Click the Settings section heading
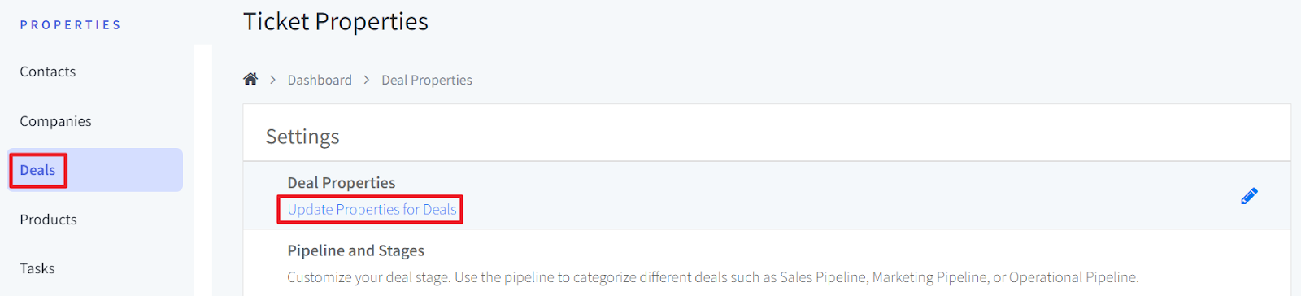 point(302,137)
